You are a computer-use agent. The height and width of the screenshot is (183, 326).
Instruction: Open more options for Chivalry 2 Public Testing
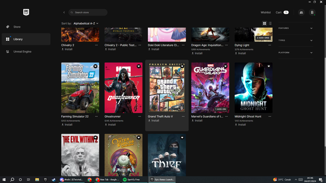[x=140, y=45]
